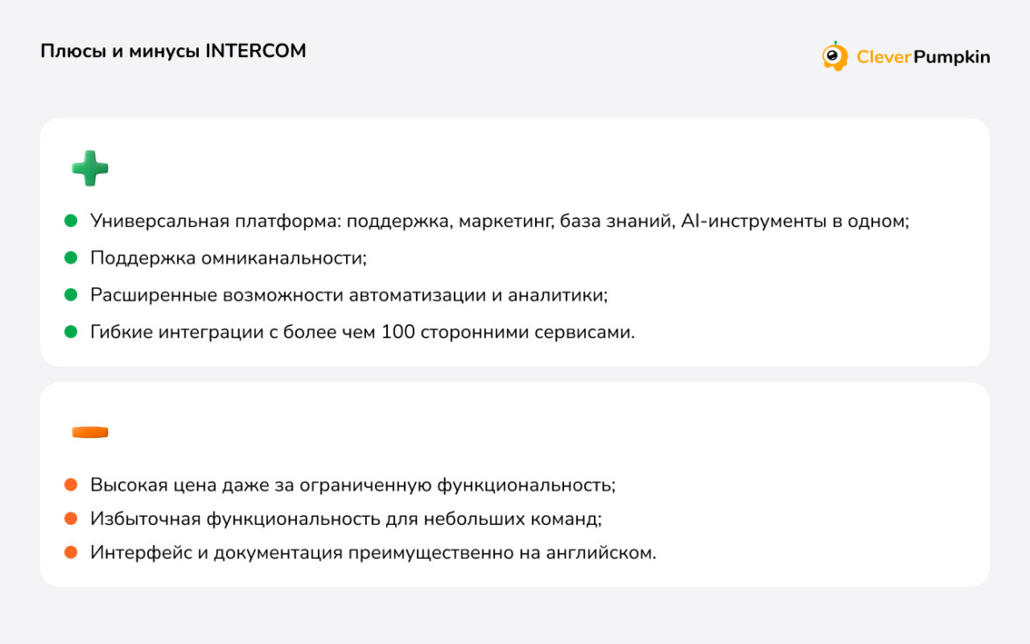Click the 'Высокая цена' drawback text
Screen dimensions: 1030x644
click(353, 485)
